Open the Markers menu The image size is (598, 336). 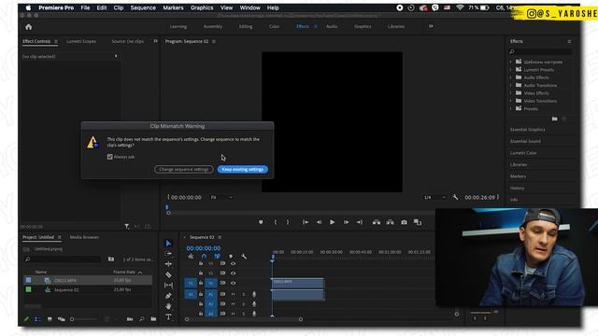[173, 7]
